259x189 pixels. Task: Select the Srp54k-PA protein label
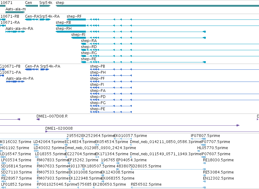pyautogui.click(x=50, y=66)
